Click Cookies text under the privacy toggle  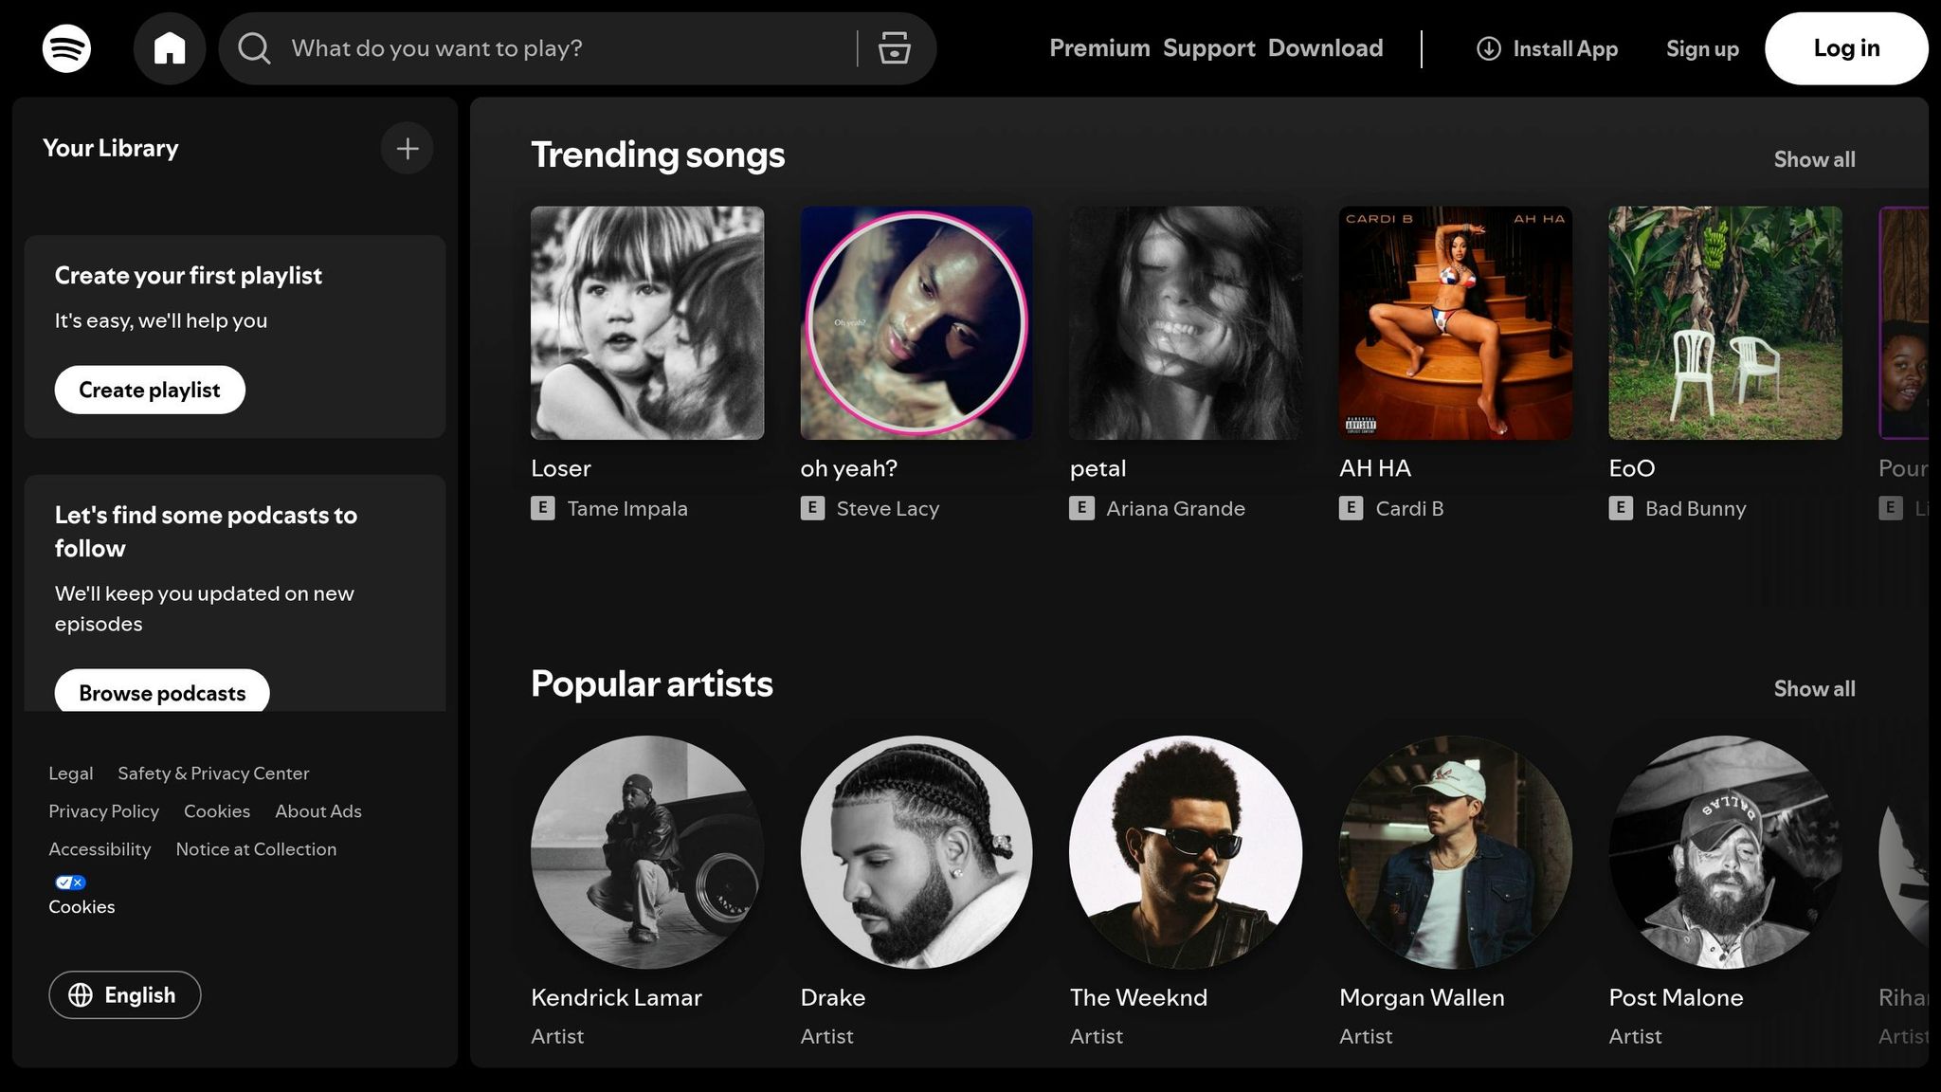coord(82,907)
